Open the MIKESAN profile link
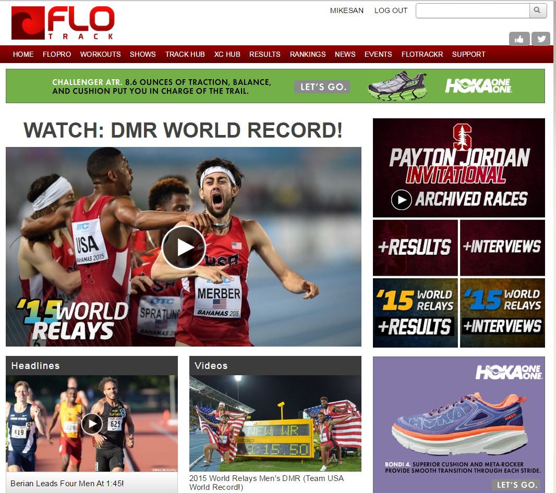556x493 pixels. 346,10
